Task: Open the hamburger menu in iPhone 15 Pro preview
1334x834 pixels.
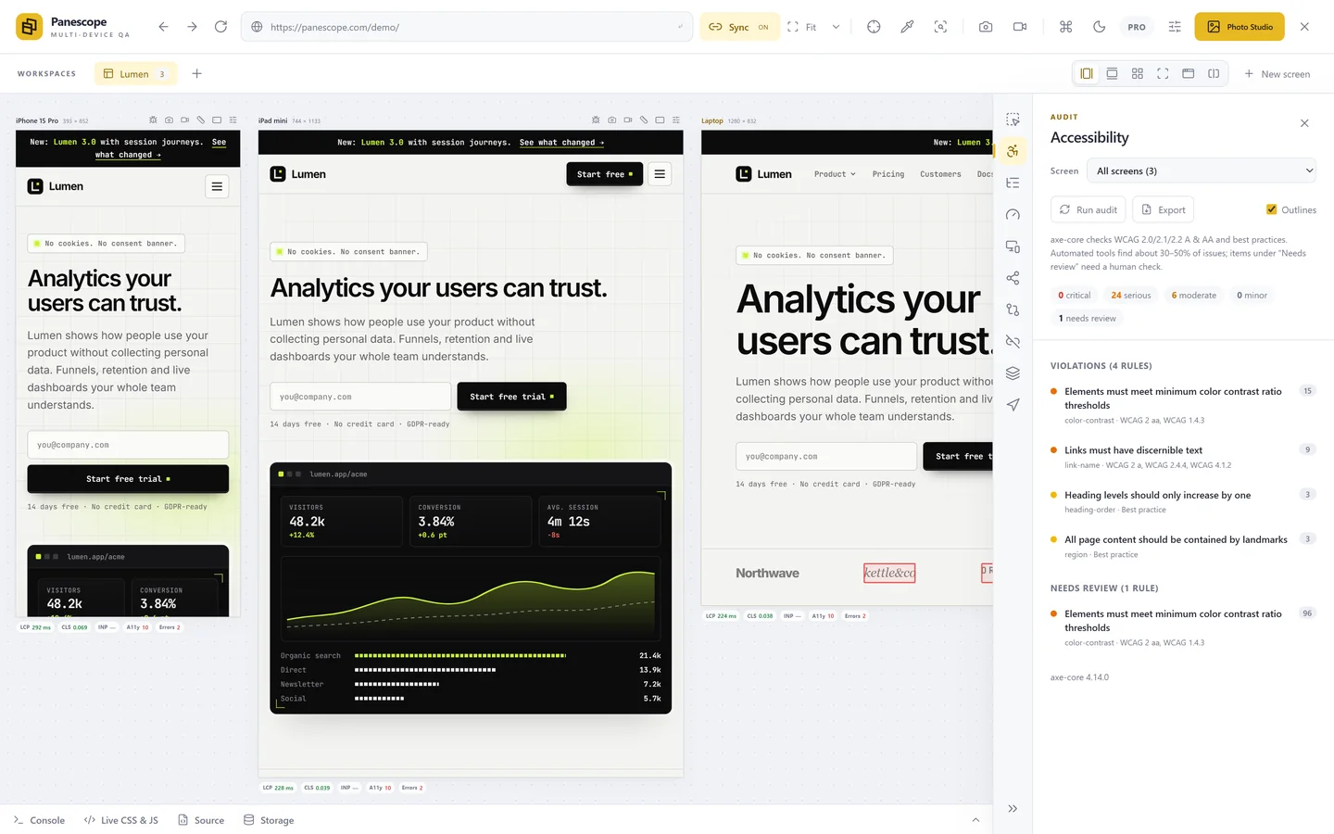Action: pos(217,186)
